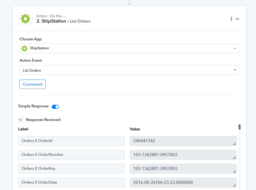Click the Orders 0 OrderNumber label field
256x190 pixels.
coord(71,155)
